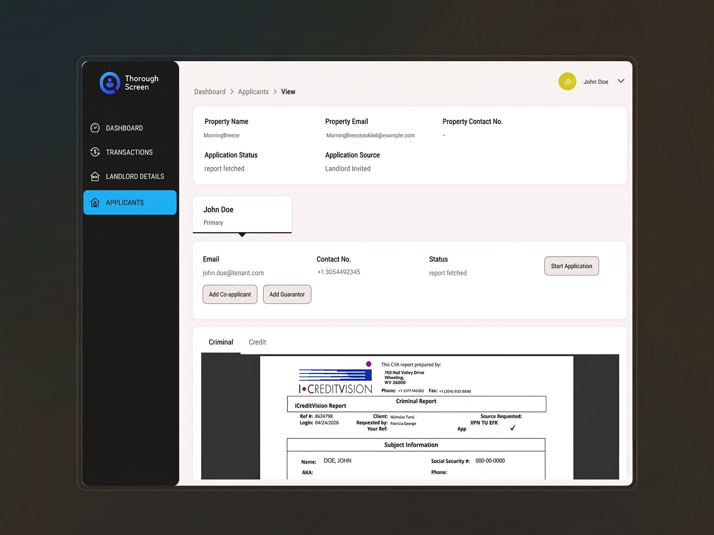Switch to the Credit report tab
The width and height of the screenshot is (714, 535).
257,342
